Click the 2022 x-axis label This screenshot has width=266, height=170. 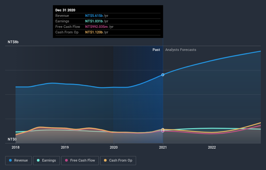[212, 147]
